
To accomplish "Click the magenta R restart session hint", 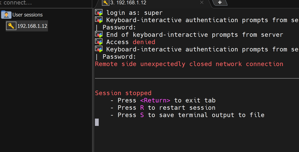I will pyautogui.click(x=142, y=108).
